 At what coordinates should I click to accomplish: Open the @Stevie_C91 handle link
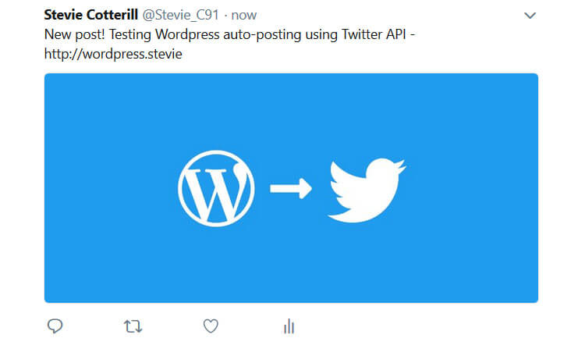[x=181, y=15]
